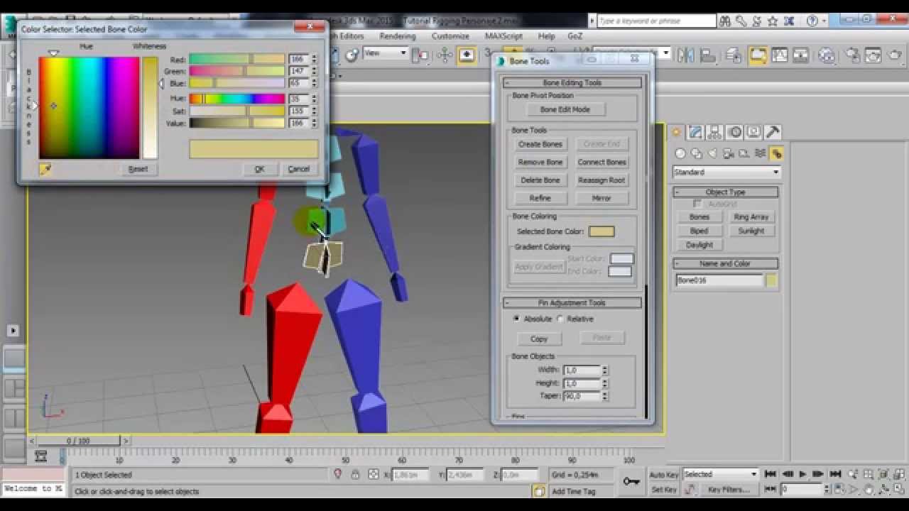909x511 pixels.
Task: Open the Help menu
Action: pos(546,36)
